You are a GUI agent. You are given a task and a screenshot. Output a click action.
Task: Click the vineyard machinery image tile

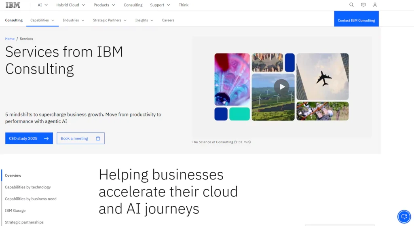click(x=322, y=111)
